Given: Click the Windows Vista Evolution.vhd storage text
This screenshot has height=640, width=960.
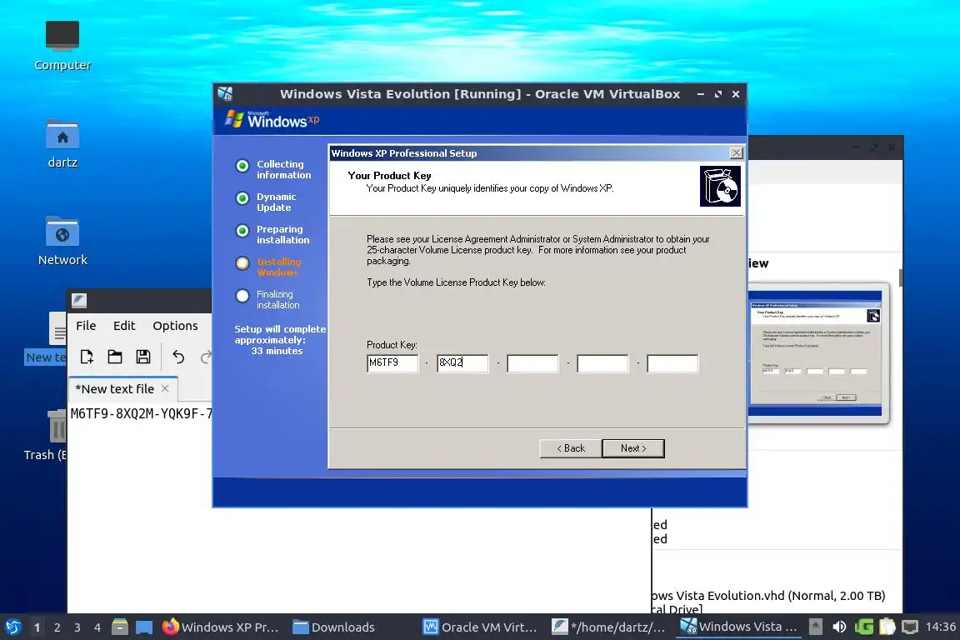Looking at the screenshot, I should click(769, 595).
